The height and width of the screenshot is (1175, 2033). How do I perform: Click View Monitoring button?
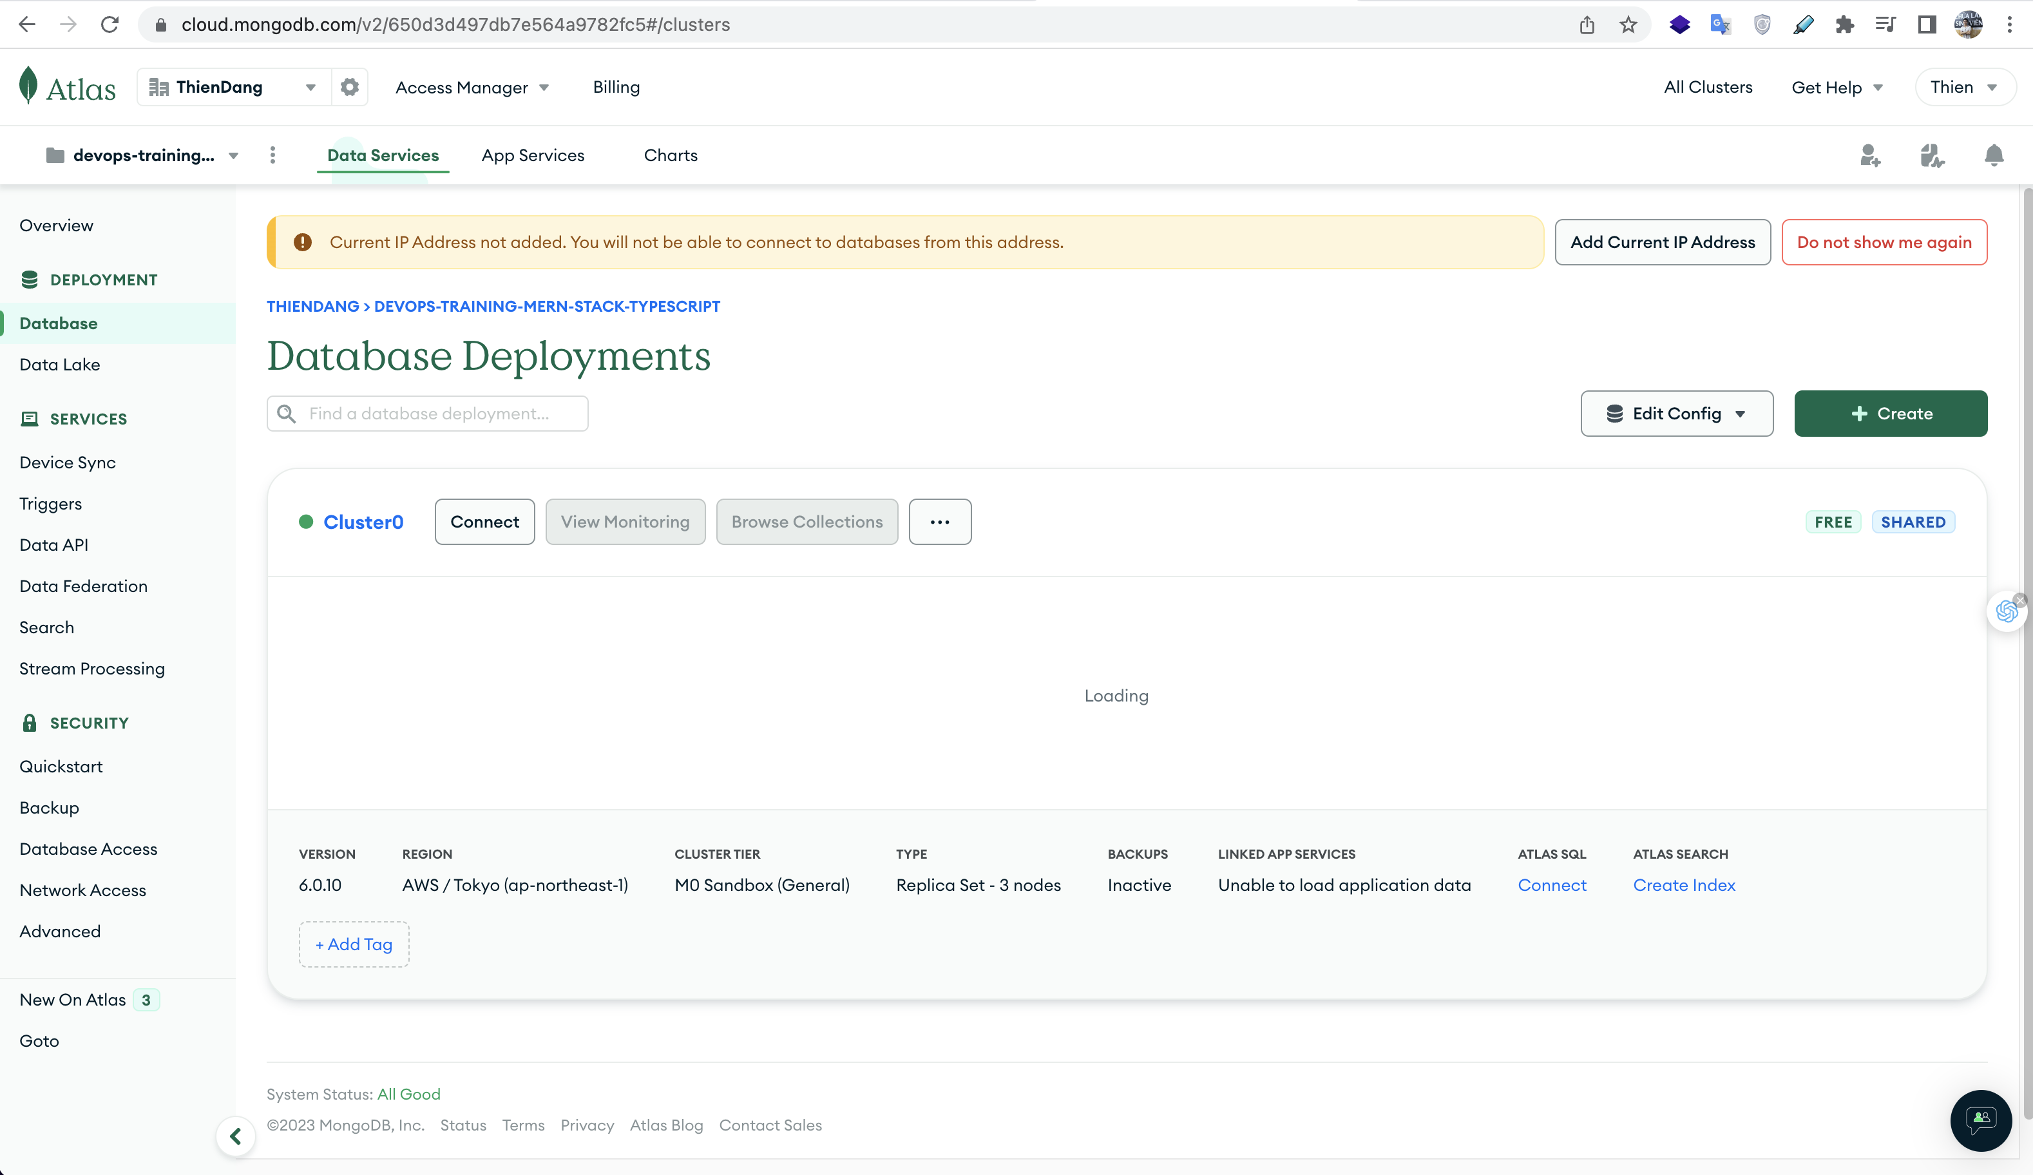coord(625,522)
